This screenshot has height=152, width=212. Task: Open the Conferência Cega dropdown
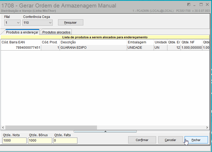click(37, 23)
